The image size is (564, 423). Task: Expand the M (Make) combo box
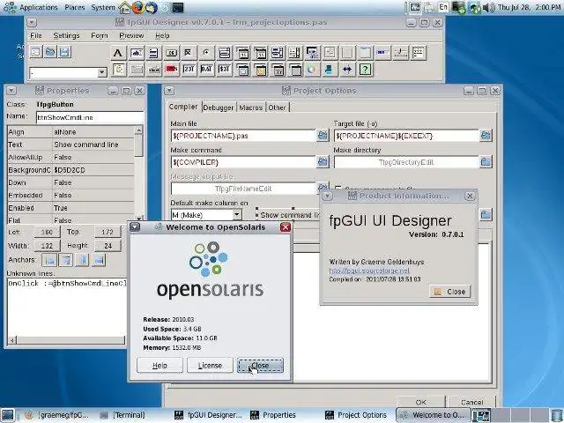click(x=237, y=215)
